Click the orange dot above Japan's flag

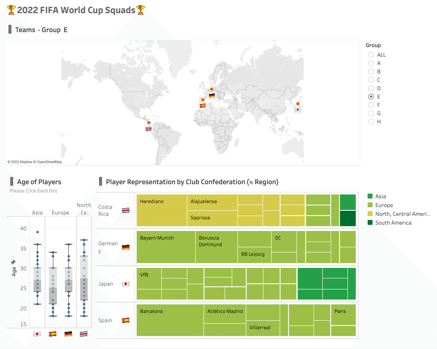(298, 104)
